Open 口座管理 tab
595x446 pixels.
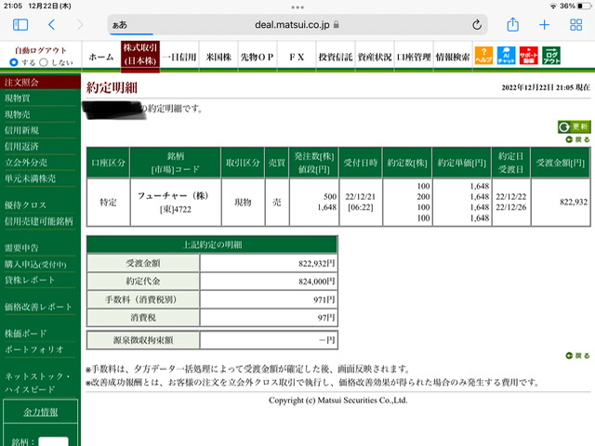click(x=414, y=57)
